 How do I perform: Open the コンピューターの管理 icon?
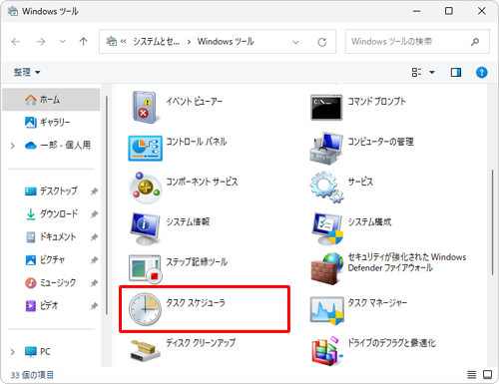click(326, 149)
